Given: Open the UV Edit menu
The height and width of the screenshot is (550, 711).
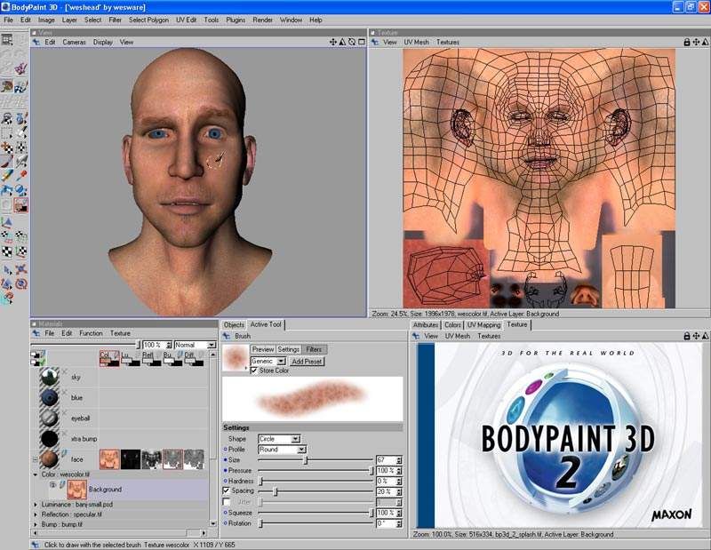Looking at the screenshot, I should coord(186,20).
